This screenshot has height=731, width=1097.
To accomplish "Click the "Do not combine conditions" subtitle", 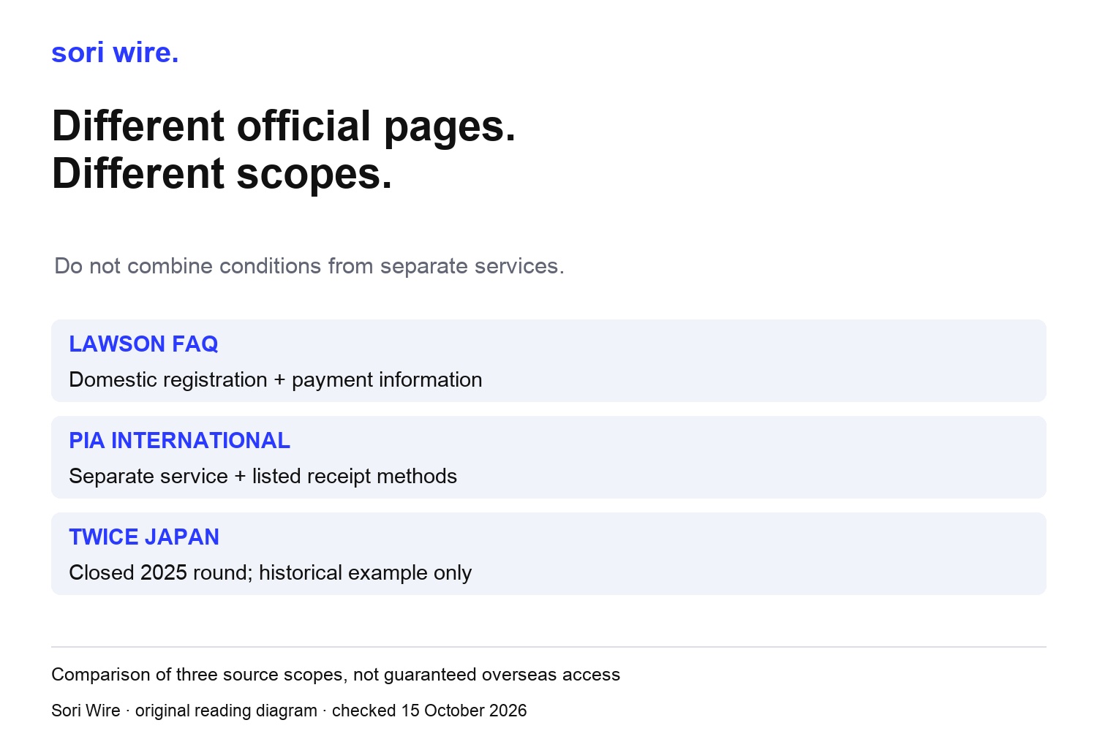I will (309, 266).
